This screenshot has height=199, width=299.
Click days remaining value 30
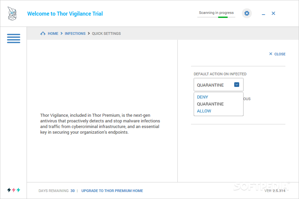(72, 191)
